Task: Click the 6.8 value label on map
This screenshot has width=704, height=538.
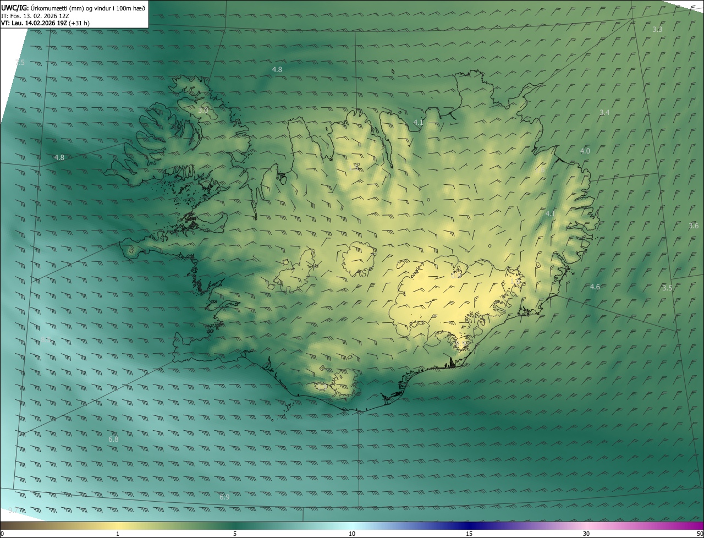Action: [x=113, y=439]
